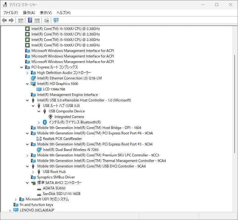
Task: Expand Microsoft UEFI 対応システム node
Action: (x=16, y=200)
